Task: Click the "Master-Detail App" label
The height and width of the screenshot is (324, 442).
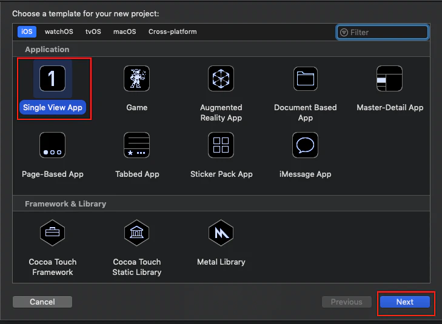Action: [x=390, y=108]
